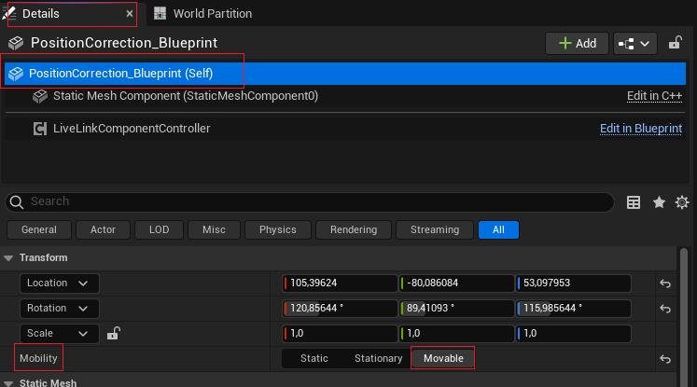Set Mobility to Movable
This screenshot has height=387, width=697.
[x=443, y=359]
